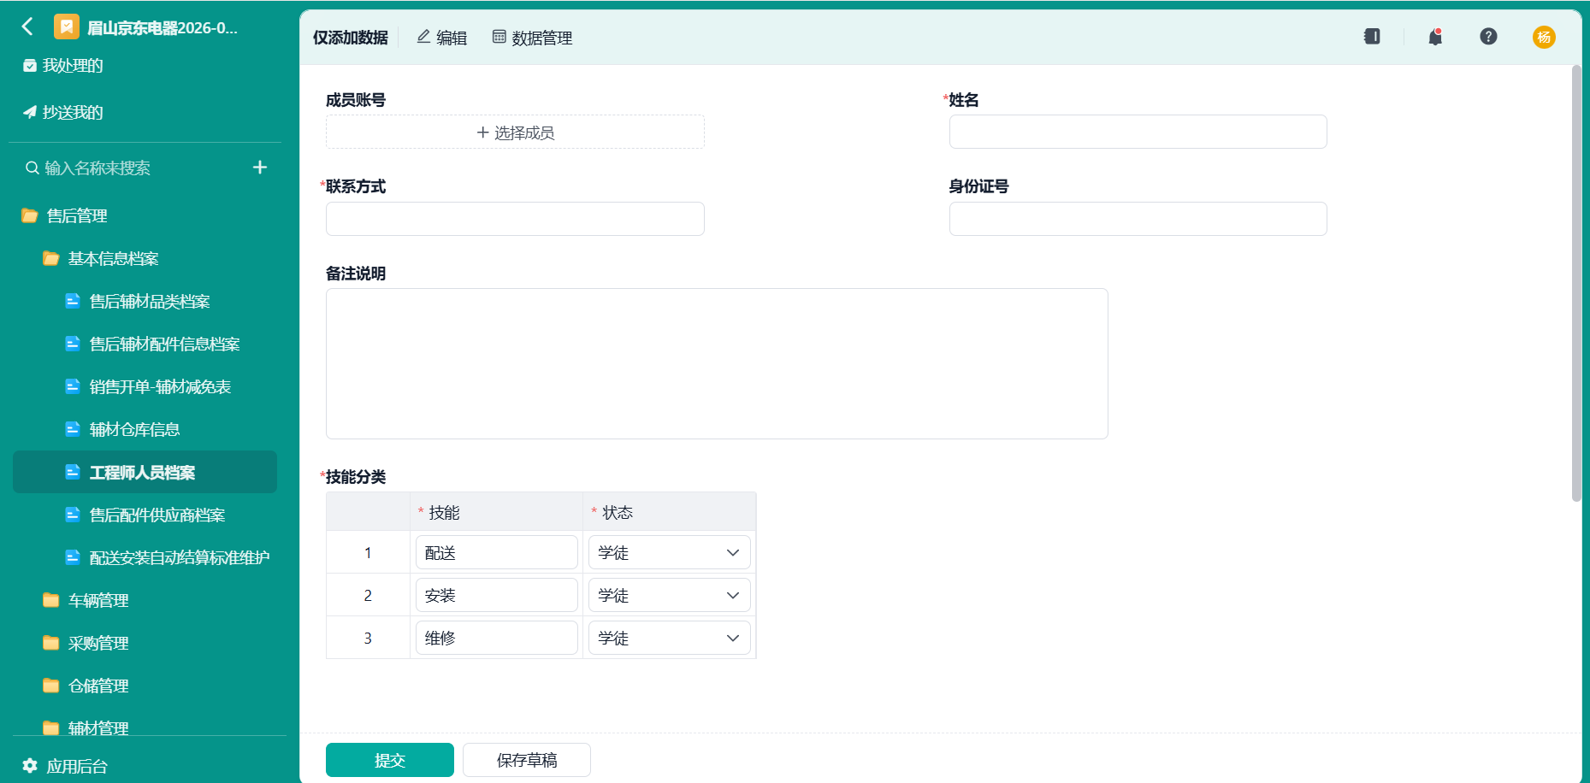This screenshot has height=783, width=1590.
Task: Open the notebook icon in the header
Action: click(x=1372, y=37)
